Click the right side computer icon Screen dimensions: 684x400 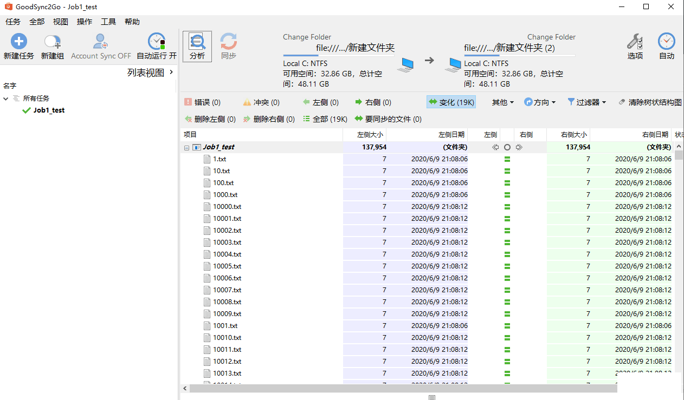pos(453,65)
